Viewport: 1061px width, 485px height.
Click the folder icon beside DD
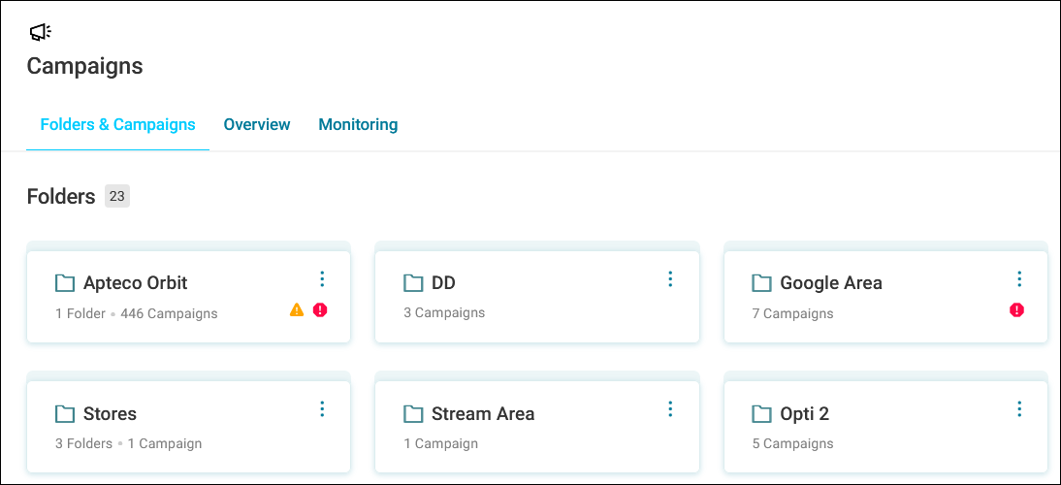(413, 282)
